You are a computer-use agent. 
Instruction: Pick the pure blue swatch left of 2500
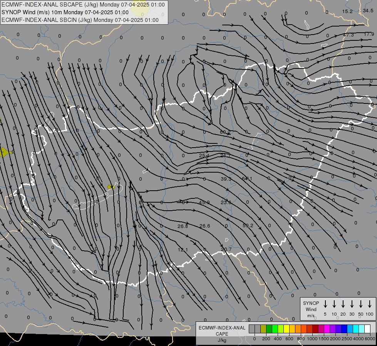pyautogui.click(x=344, y=329)
